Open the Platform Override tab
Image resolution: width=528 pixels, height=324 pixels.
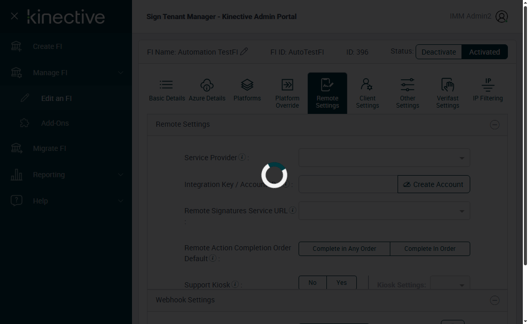point(287,93)
